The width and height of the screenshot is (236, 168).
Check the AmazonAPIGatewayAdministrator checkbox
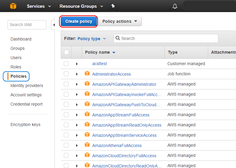[66, 84]
